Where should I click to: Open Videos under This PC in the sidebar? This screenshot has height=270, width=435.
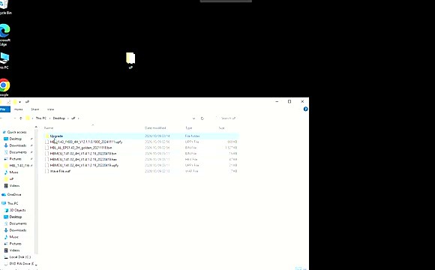(x=14, y=250)
